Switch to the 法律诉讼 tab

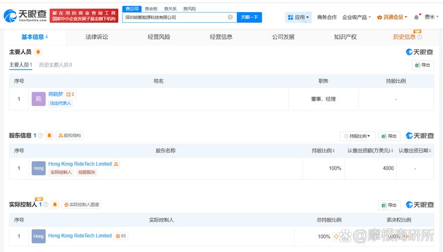pos(97,37)
